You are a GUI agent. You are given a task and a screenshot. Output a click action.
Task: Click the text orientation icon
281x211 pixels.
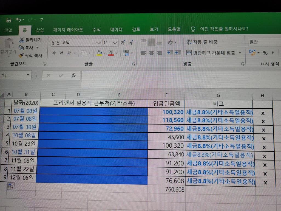point(170,42)
